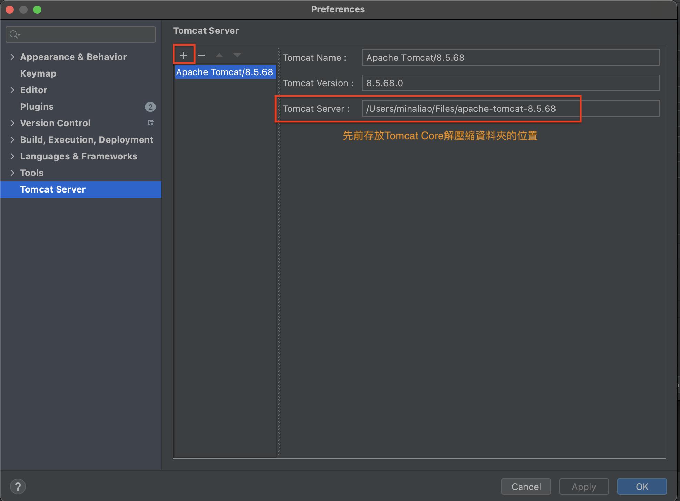
Task: Open Appearance & Behavior settings
Action: (x=73, y=57)
